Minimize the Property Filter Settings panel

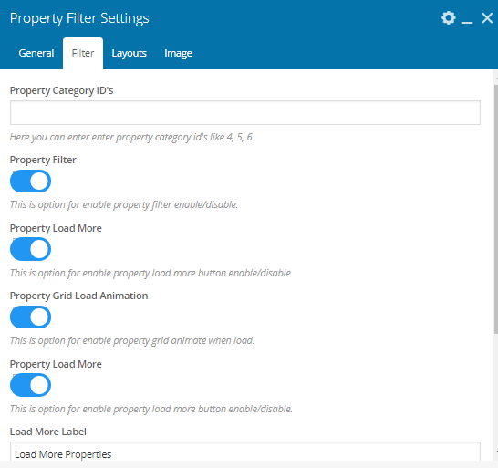[467, 22]
